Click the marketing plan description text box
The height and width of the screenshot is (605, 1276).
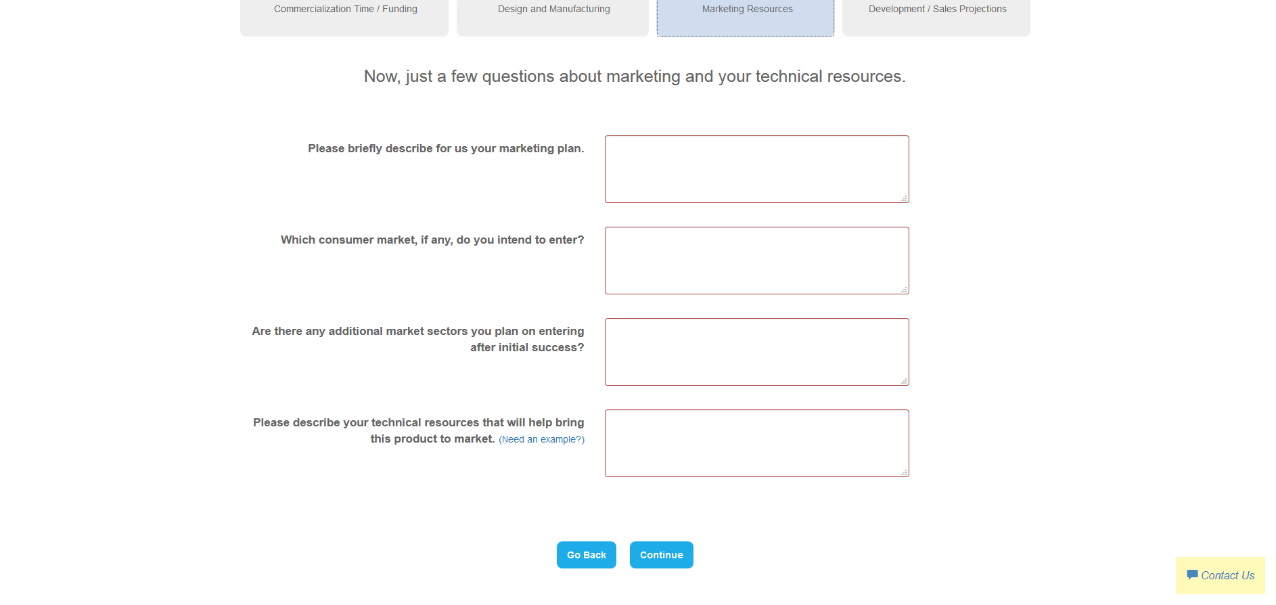[x=756, y=169]
